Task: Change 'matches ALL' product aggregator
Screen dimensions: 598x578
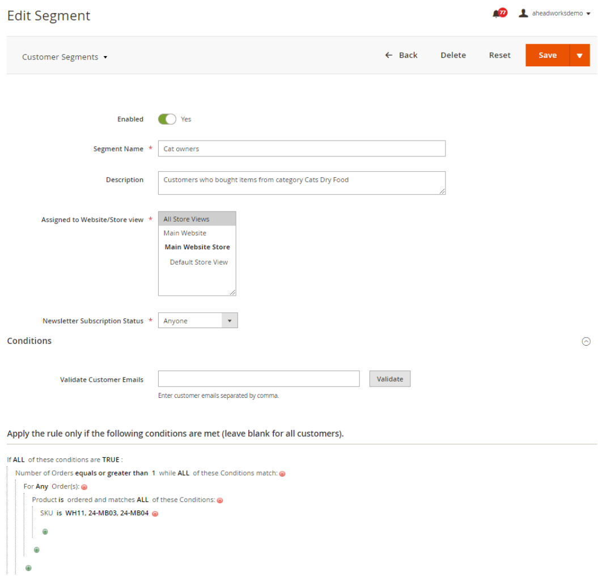Action: tap(143, 499)
